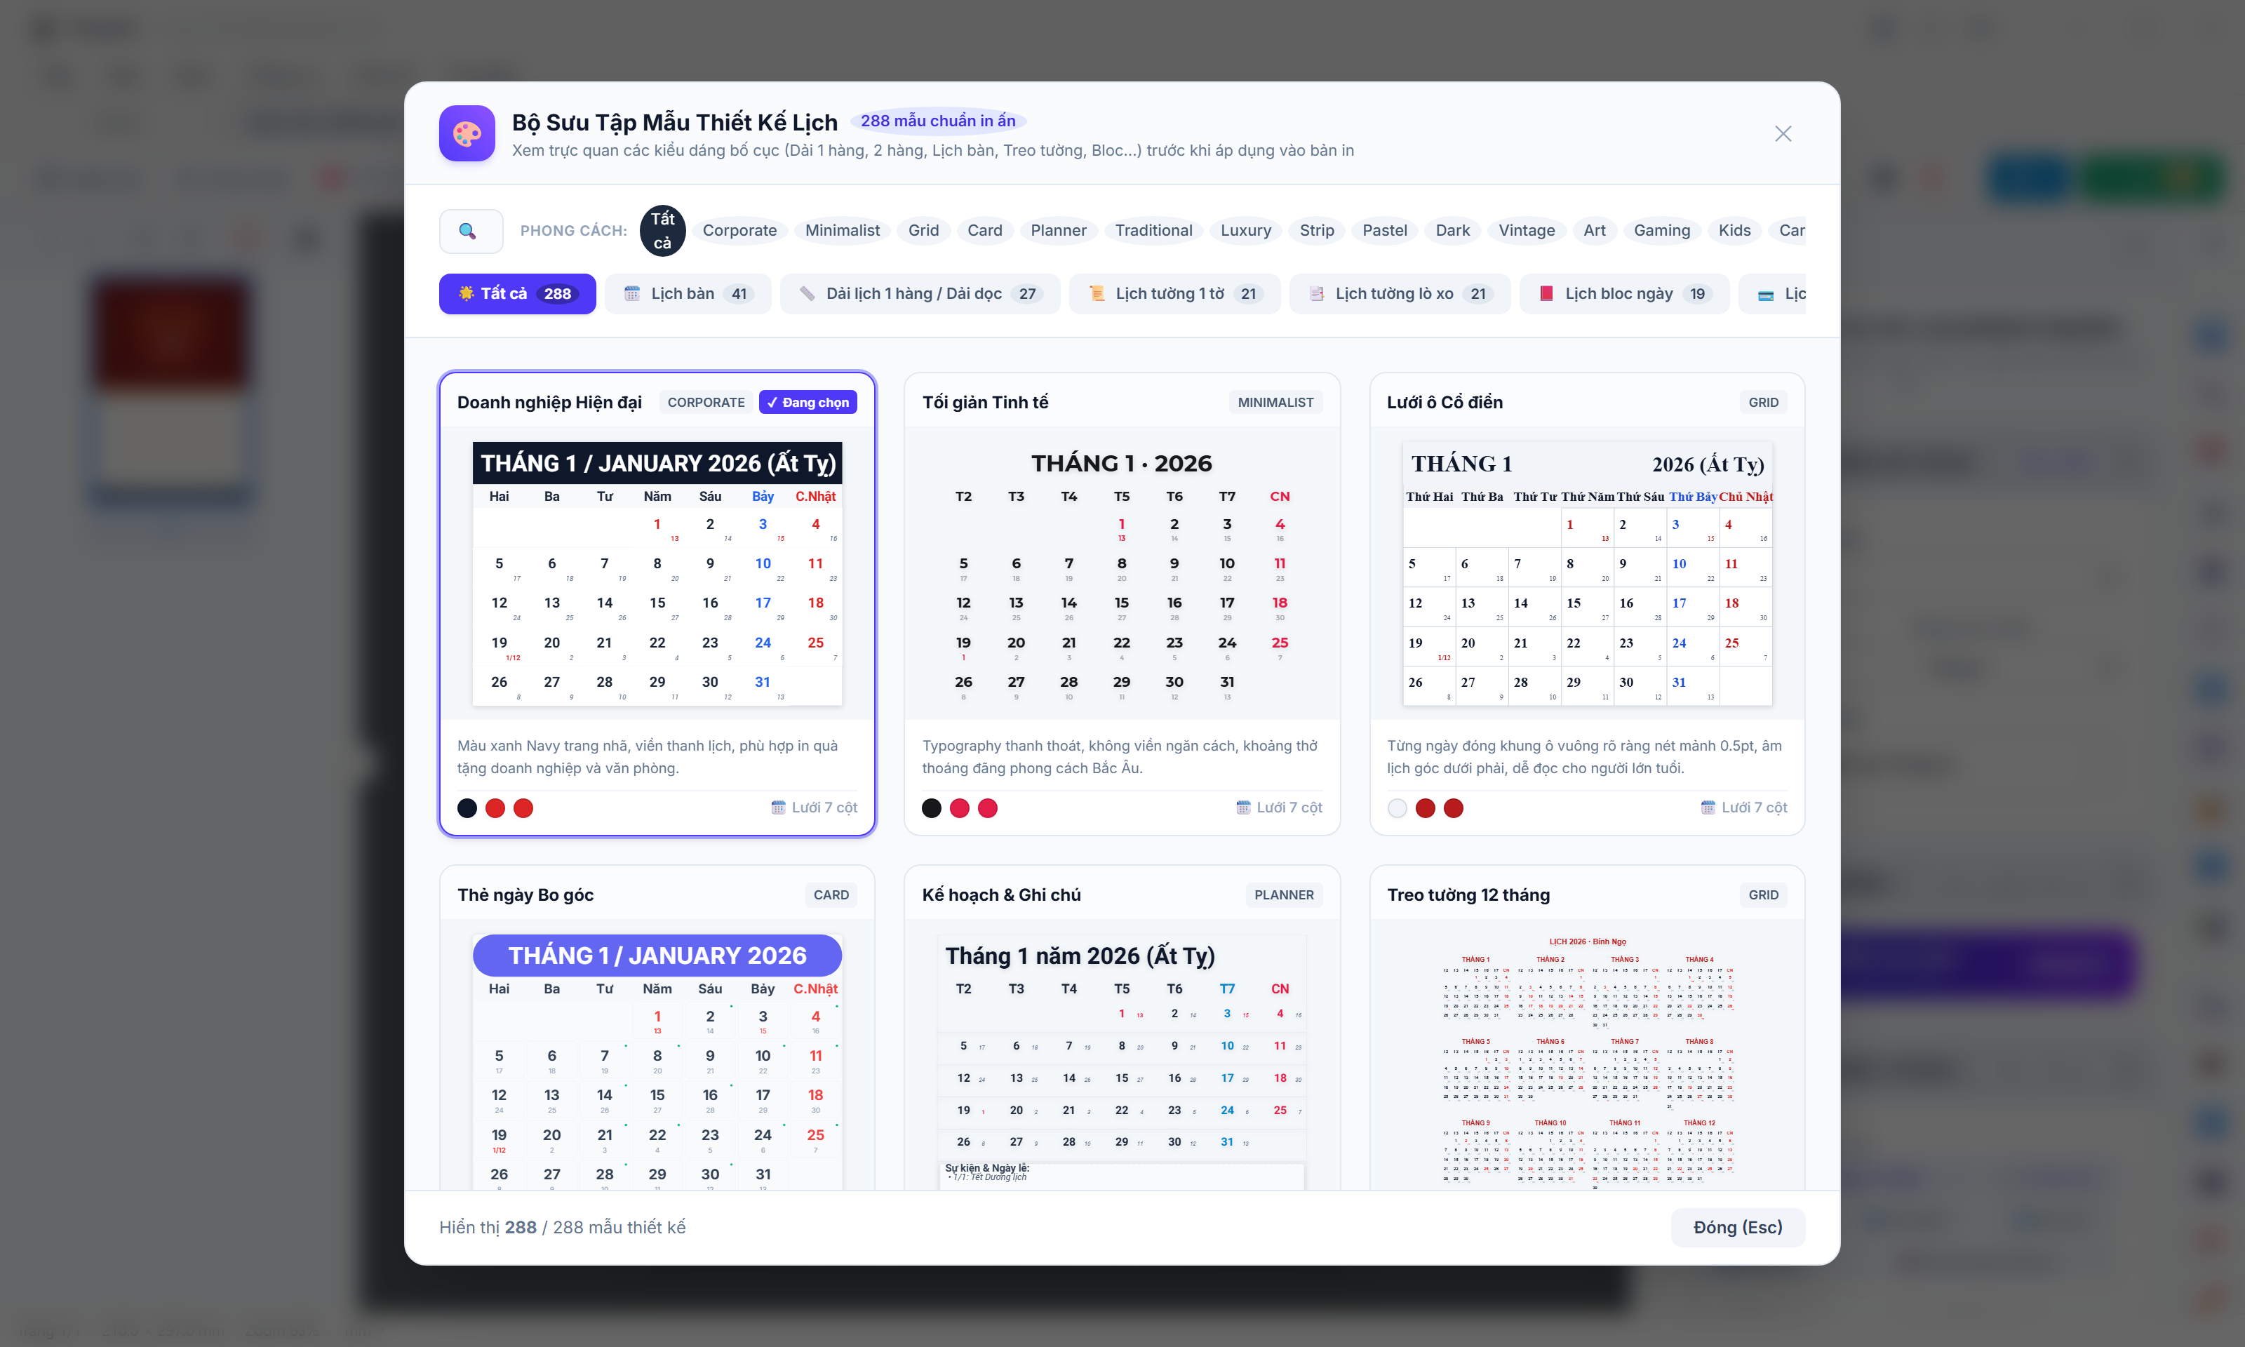
Task: Select the 'Lưới ô Cổ điển' calendar preview
Action: tap(1586, 574)
